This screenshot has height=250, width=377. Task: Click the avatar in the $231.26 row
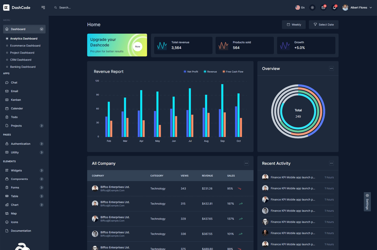pyautogui.click(x=95, y=188)
